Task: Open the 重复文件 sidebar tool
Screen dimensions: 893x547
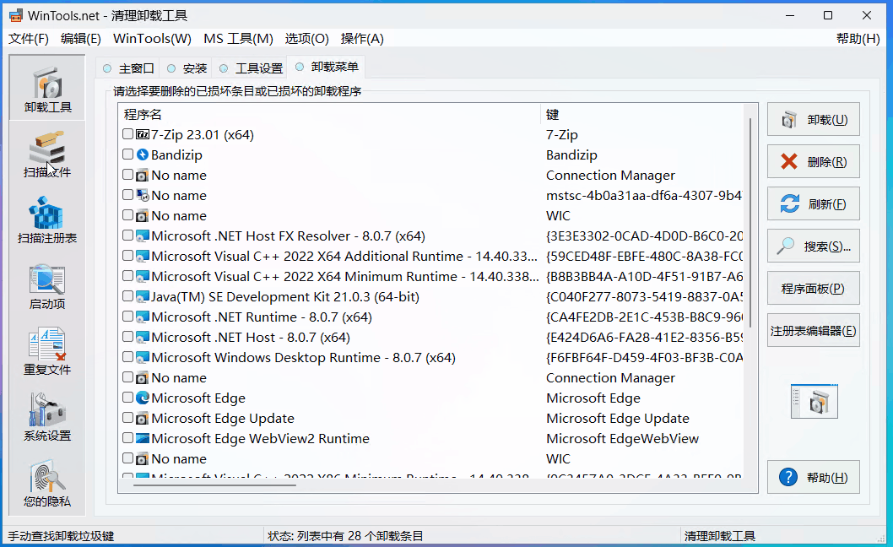Action: tap(47, 352)
